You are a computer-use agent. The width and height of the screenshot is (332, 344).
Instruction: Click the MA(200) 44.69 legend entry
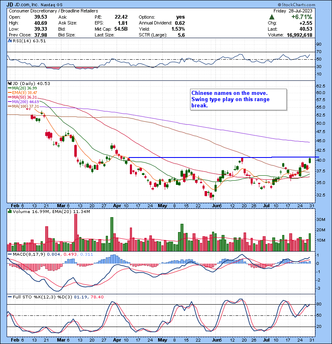[x=24, y=102]
